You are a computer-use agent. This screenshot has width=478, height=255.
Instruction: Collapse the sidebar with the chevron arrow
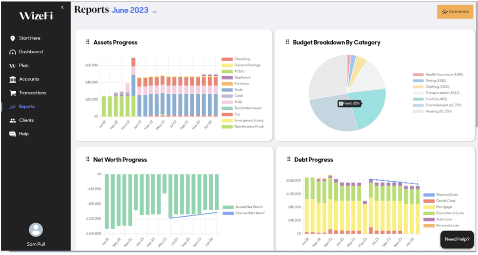coord(63,7)
